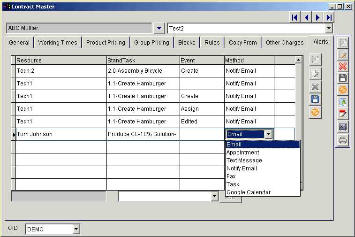Viewport: 355px width, 237px height.
Task: Open the Product Pricing tab
Action: tap(106, 43)
